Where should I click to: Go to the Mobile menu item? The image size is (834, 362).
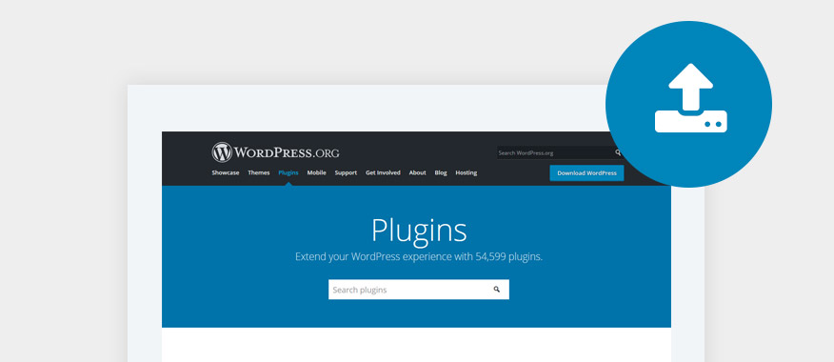pos(316,173)
